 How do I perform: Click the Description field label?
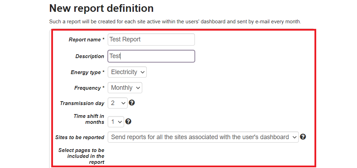90,56
